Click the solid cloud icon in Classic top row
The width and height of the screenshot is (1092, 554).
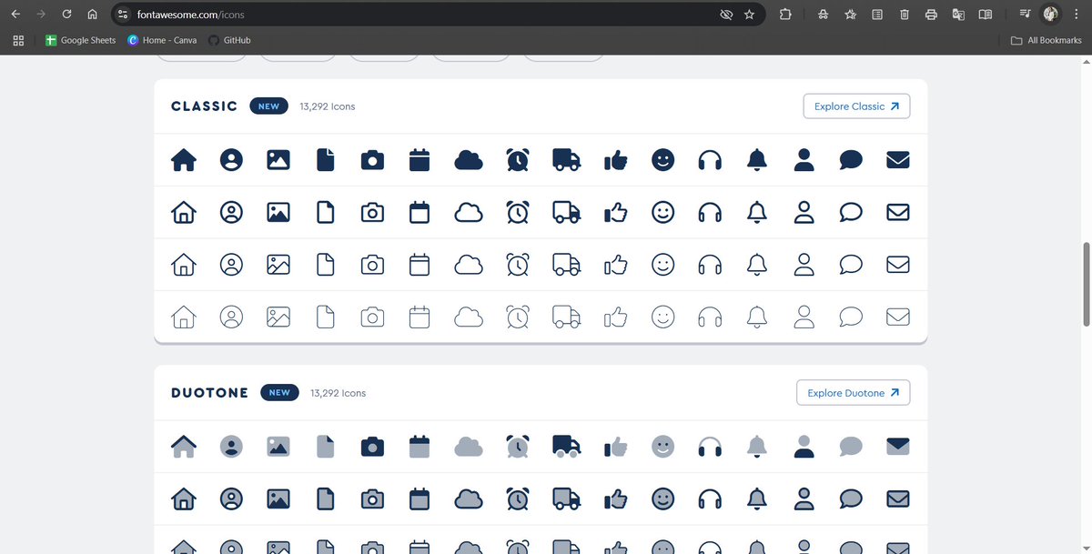pos(468,160)
